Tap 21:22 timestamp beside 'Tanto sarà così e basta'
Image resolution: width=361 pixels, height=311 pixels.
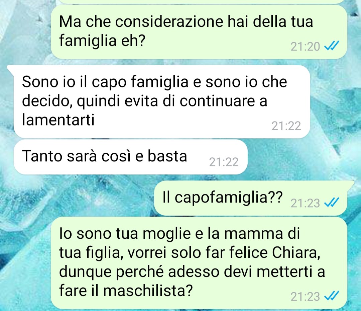[x=224, y=162]
